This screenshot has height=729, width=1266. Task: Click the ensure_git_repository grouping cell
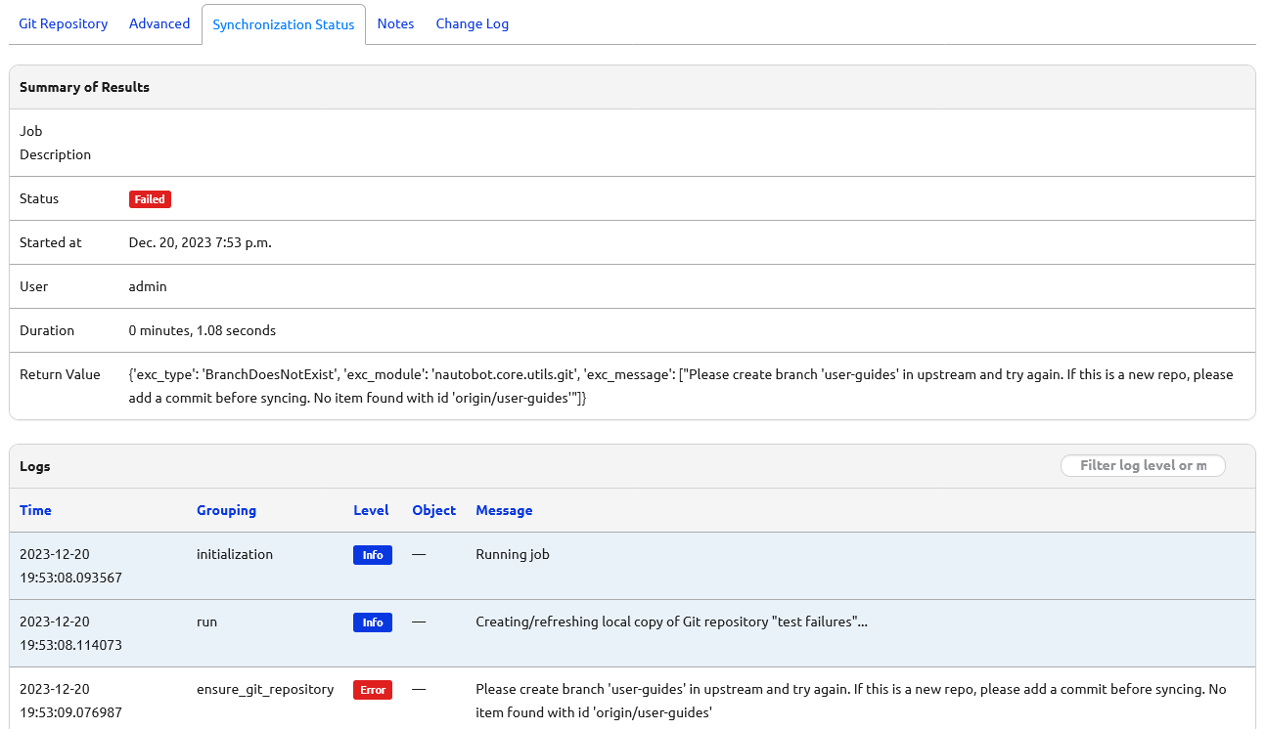click(265, 689)
